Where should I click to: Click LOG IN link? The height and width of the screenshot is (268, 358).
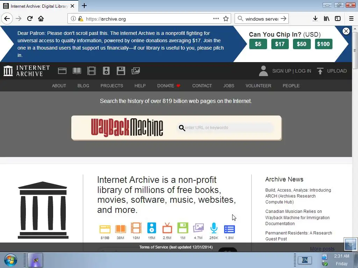pyautogui.click(x=303, y=71)
